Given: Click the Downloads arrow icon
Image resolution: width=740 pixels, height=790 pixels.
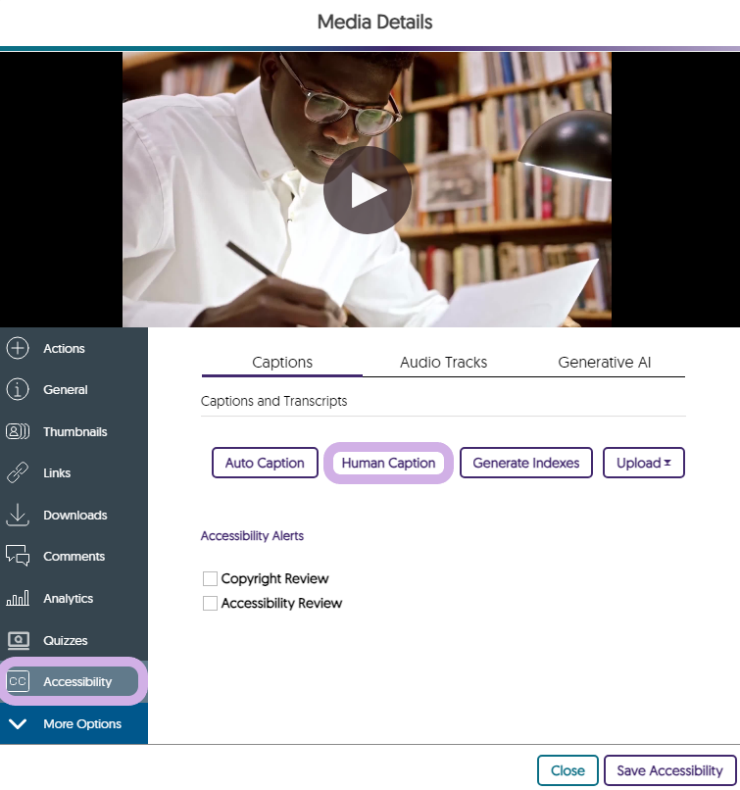Looking at the screenshot, I should (18, 515).
